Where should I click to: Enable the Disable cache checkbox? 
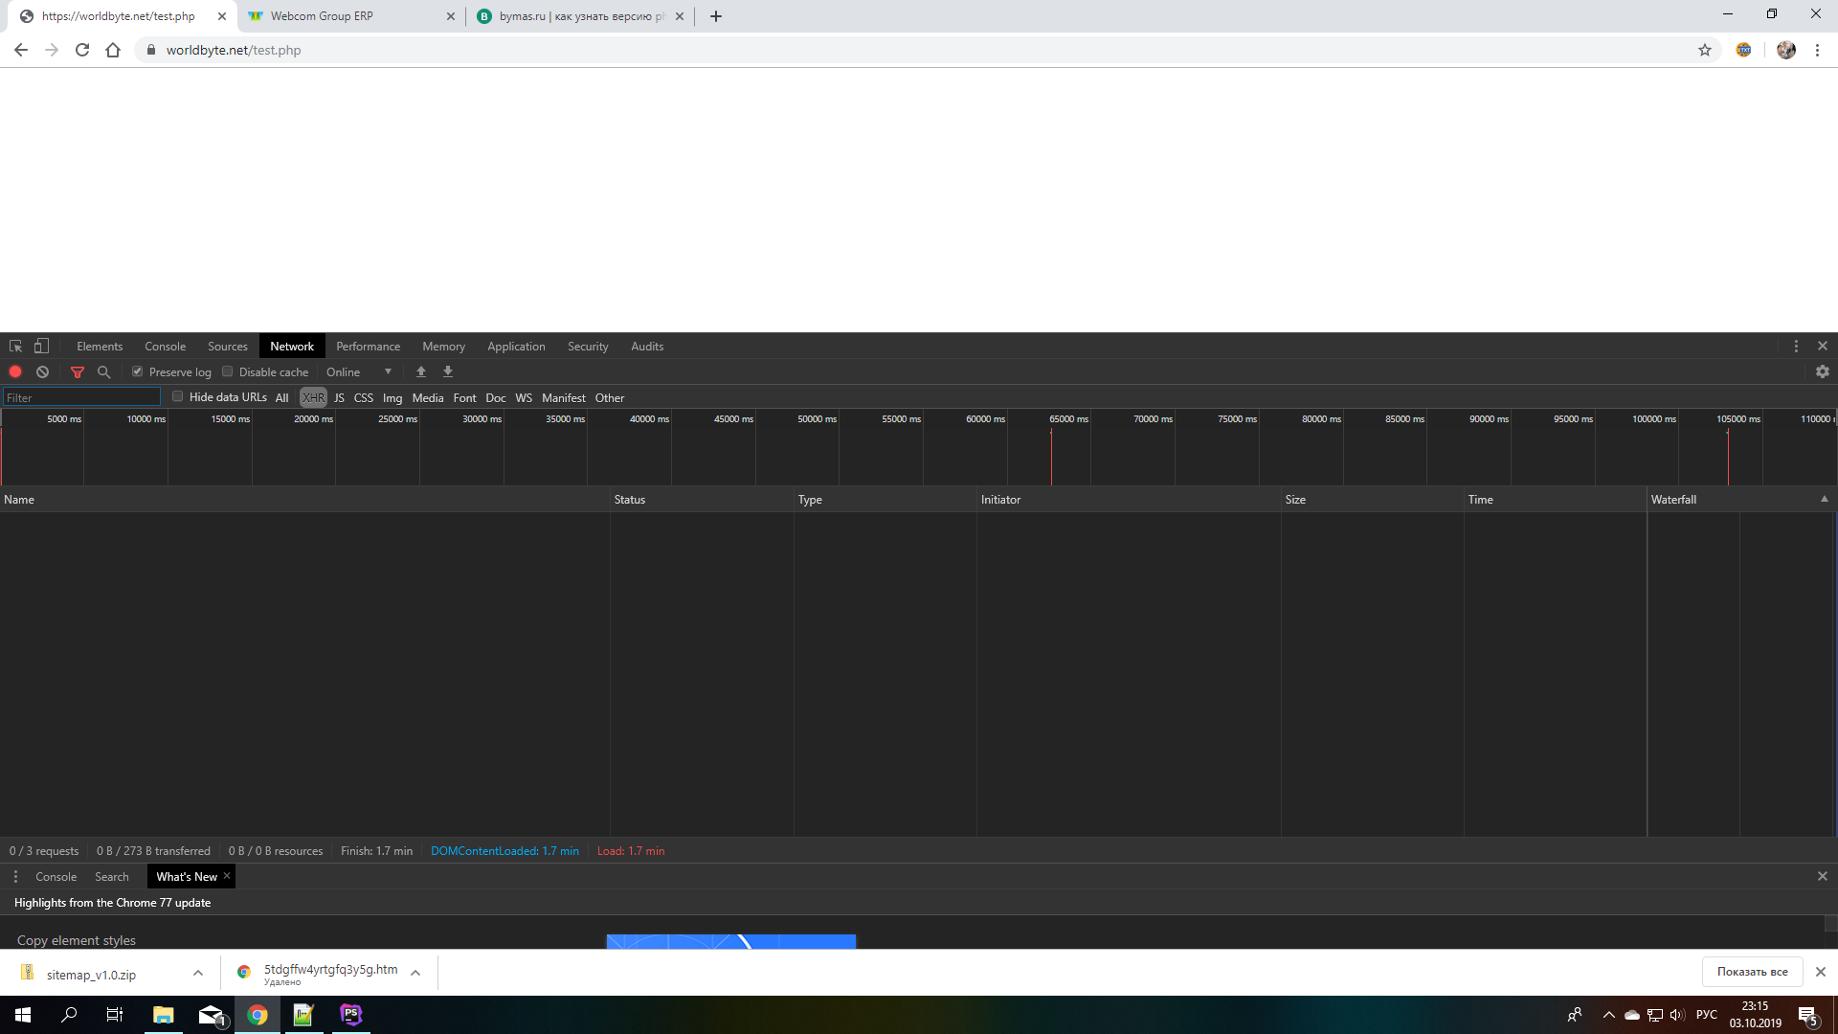pos(228,371)
